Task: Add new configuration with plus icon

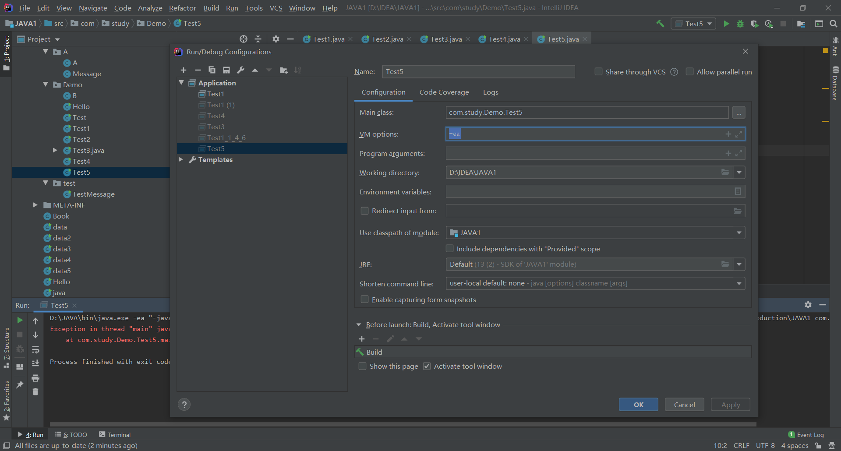Action: click(x=184, y=70)
